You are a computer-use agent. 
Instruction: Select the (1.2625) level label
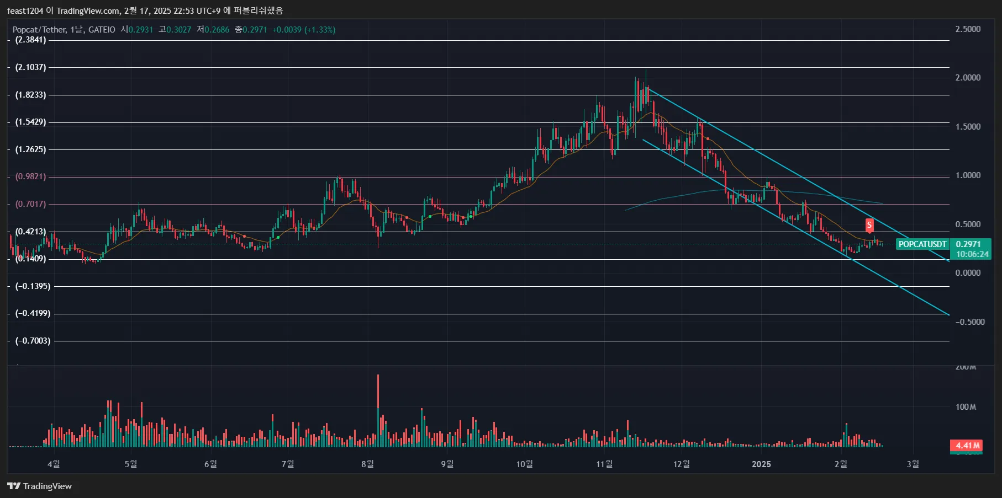pyautogui.click(x=30, y=149)
